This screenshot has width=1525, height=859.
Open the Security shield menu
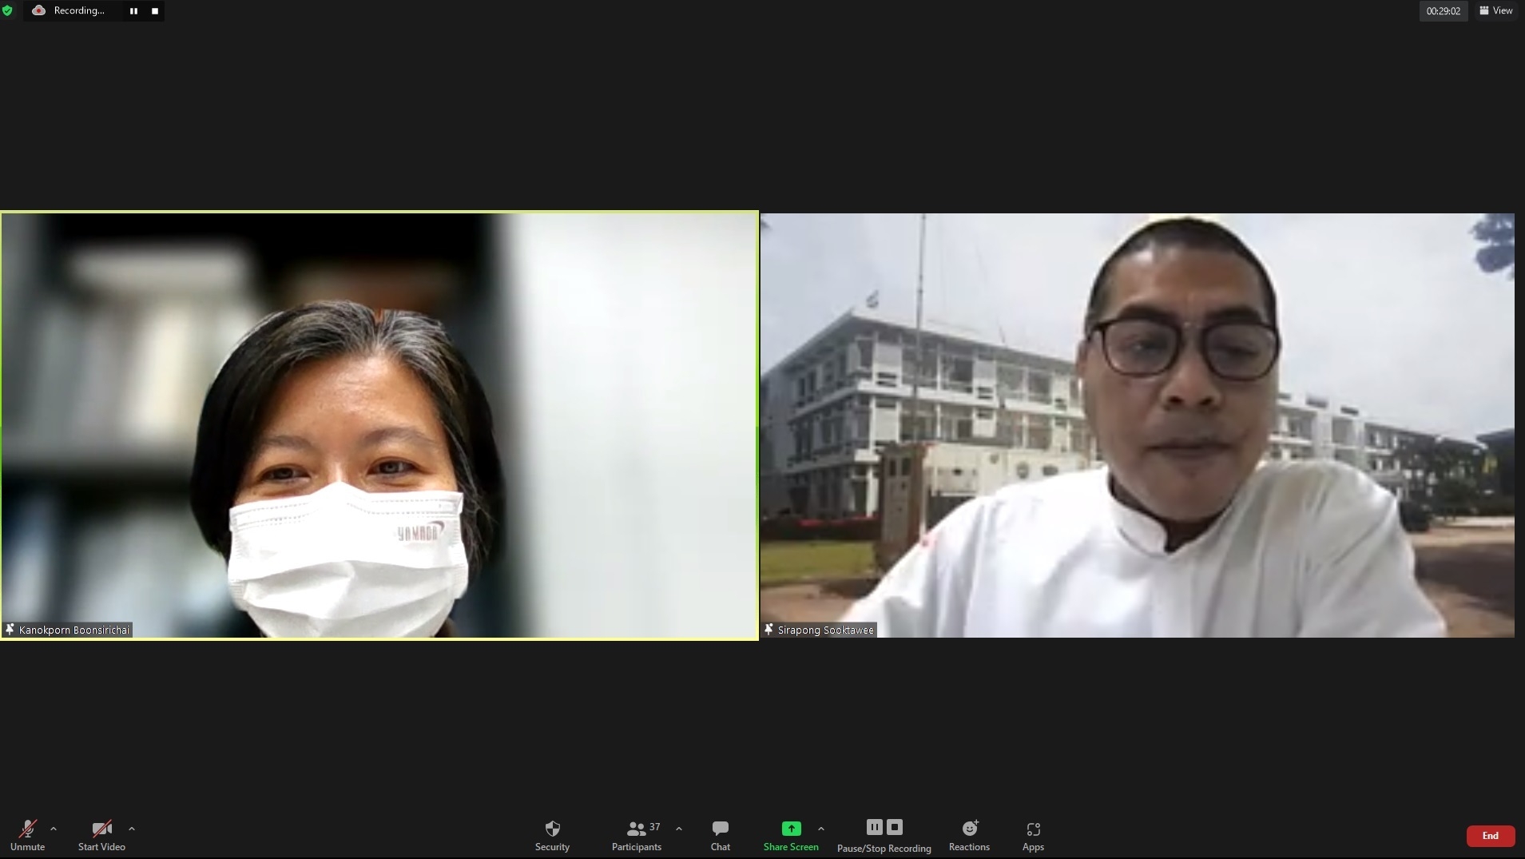coord(552,836)
